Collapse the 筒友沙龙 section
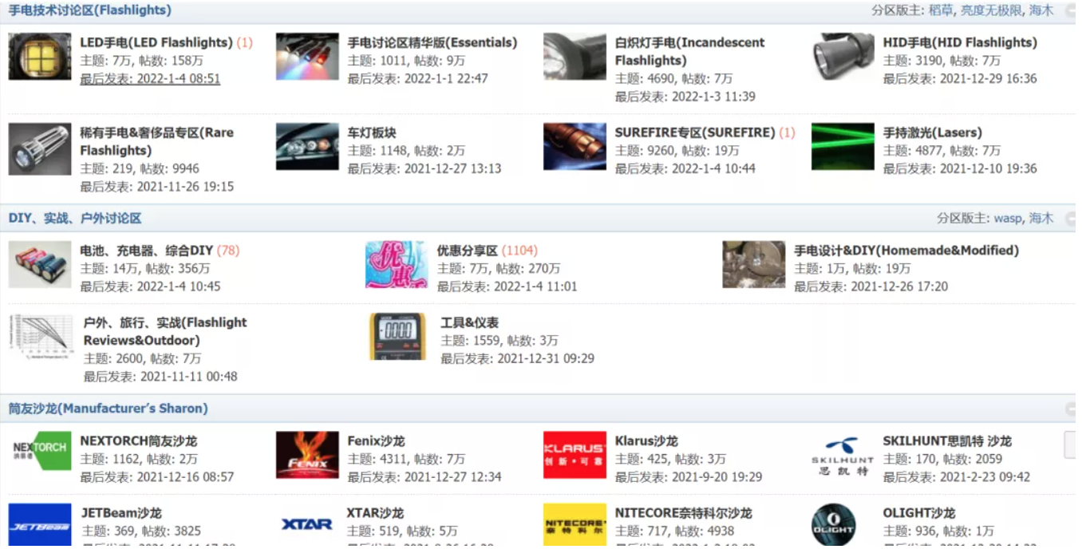This screenshot has width=1082, height=549. point(1070,409)
